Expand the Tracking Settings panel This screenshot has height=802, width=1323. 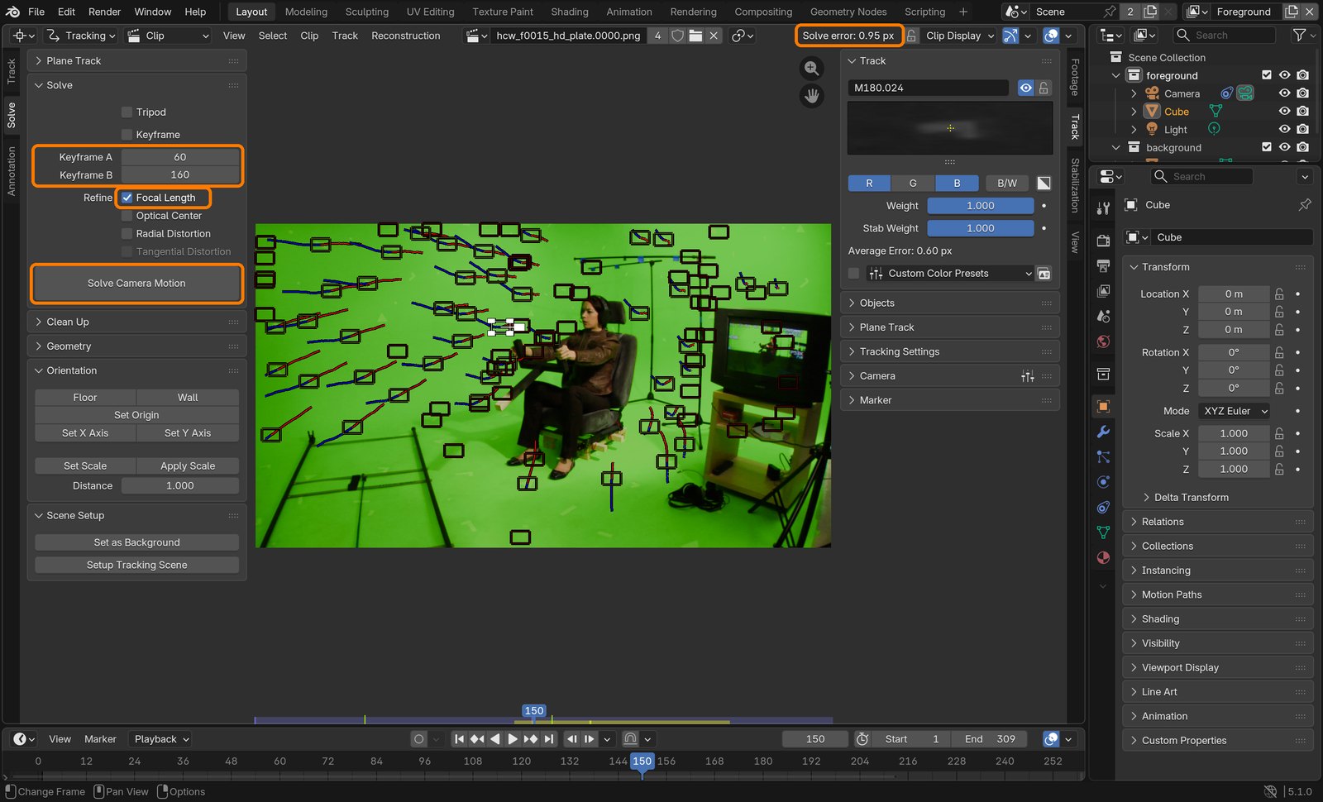coord(949,352)
